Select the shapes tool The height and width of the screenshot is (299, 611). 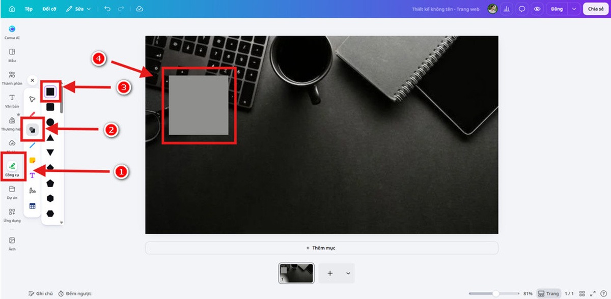[32, 129]
